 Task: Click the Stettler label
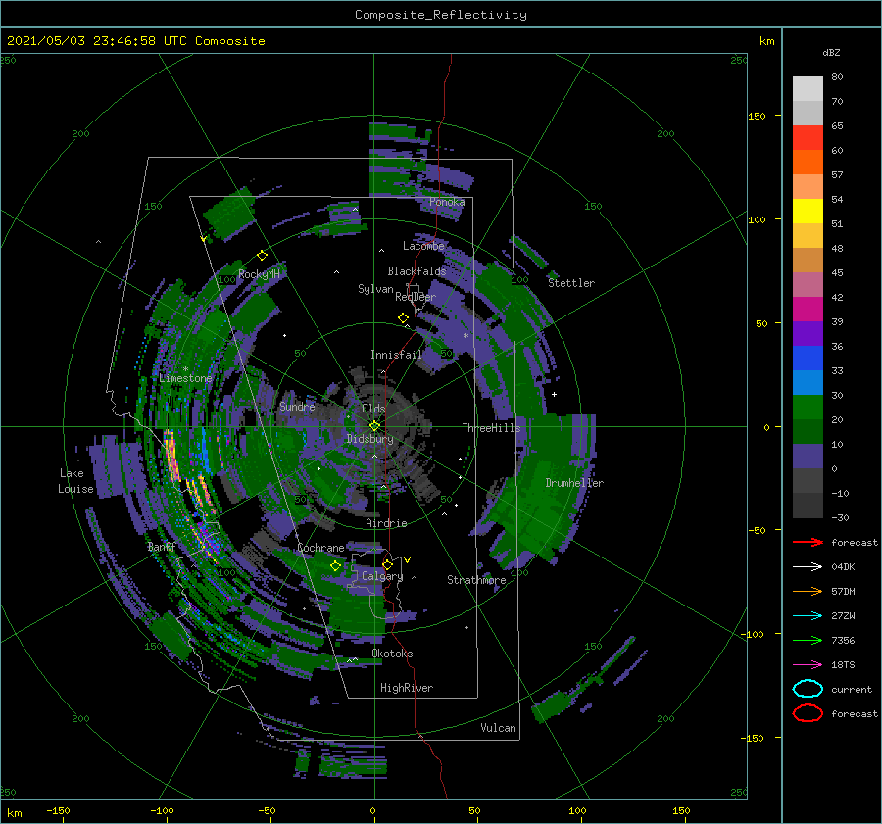[x=571, y=283]
